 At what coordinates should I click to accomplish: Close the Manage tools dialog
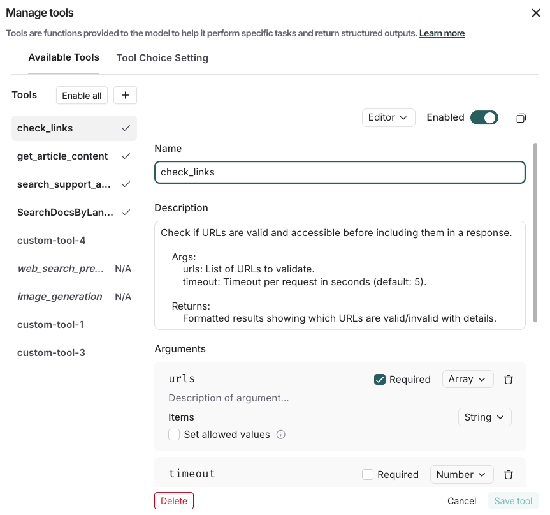536,13
